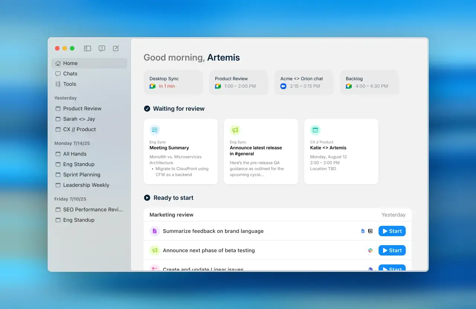The width and height of the screenshot is (476, 309).
Task: Click the in 1 min time label
Action: coord(167,86)
